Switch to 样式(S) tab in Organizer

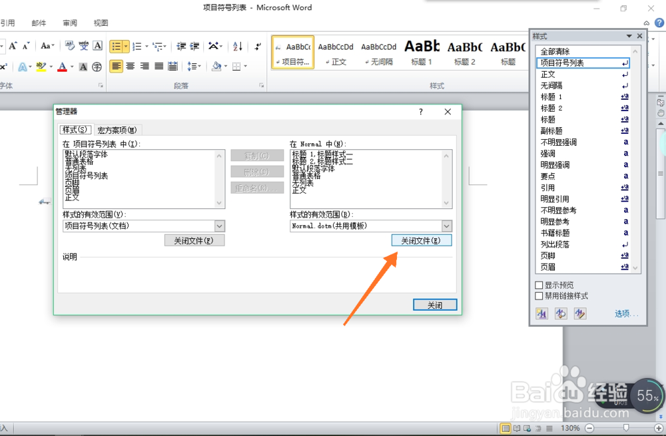pyautogui.click(x=75, y=130)
